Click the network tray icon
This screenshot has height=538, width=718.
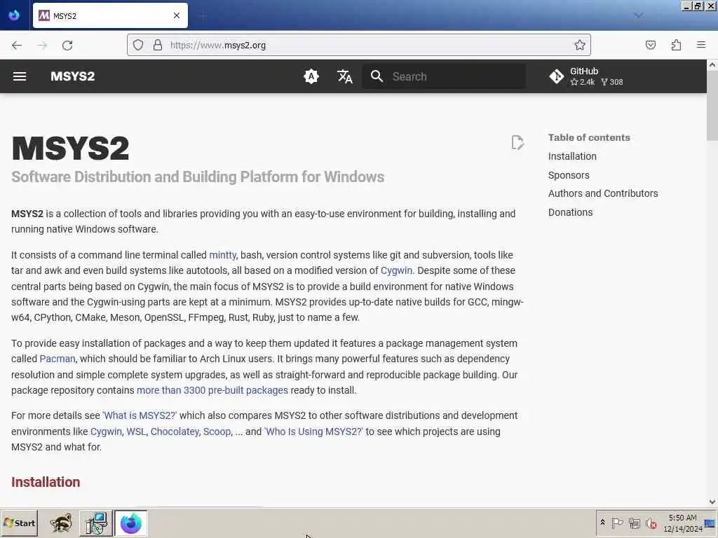pyautogui.click(x=634, y=523)
